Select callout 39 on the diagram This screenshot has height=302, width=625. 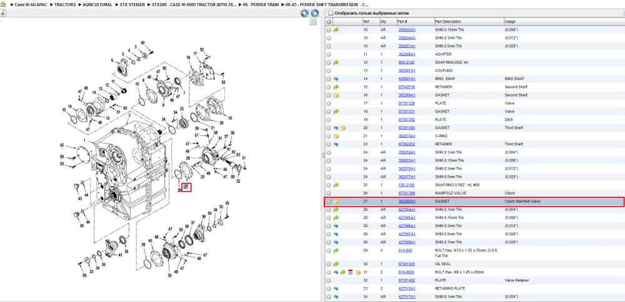(x=169, y=276)
